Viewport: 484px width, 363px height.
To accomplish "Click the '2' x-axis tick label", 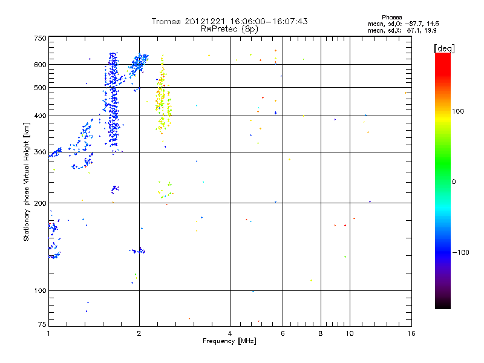I will coord(139,333).
